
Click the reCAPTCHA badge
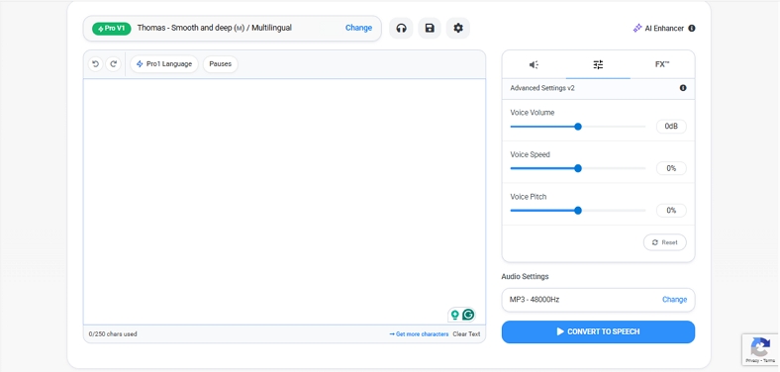pyautogui.click(x=760, y=349)
